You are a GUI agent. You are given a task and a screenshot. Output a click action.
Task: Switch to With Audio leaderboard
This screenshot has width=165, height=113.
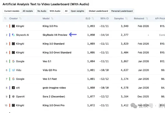55,11
